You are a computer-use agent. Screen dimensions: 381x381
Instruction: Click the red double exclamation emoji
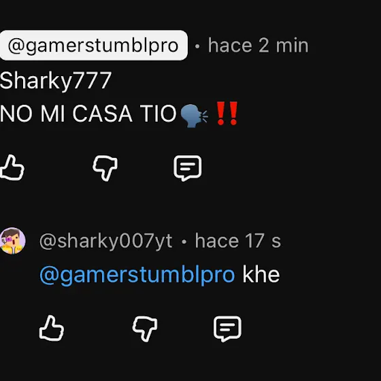point(227,114)
